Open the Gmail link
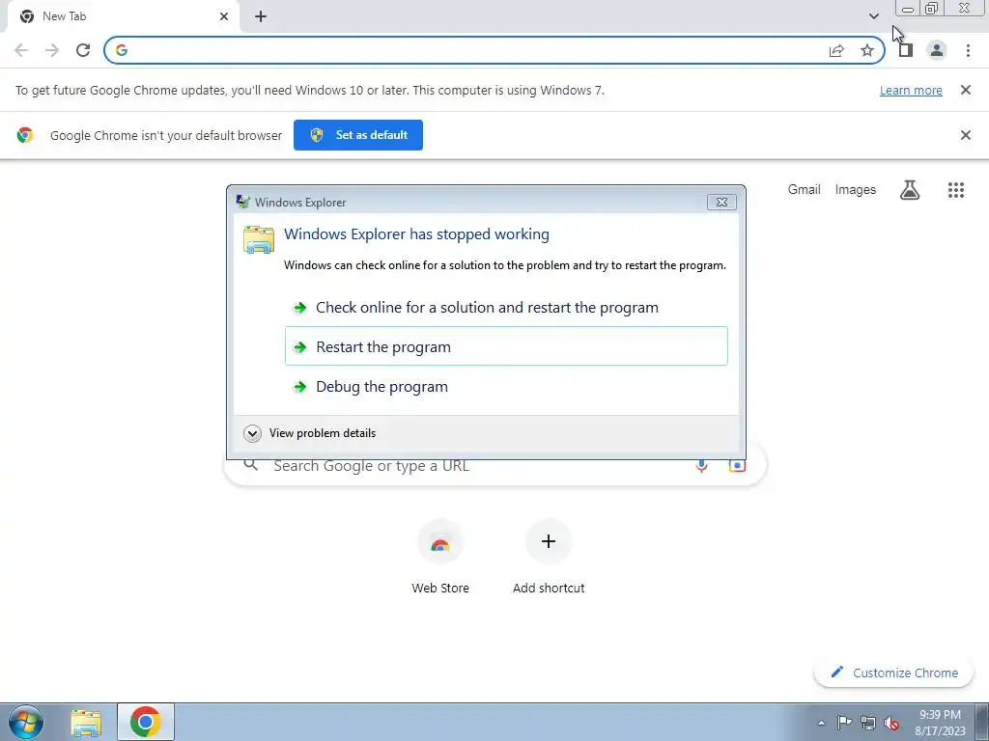Image resolution: width=989 pixels, height=741 pixels. point(805,190)
